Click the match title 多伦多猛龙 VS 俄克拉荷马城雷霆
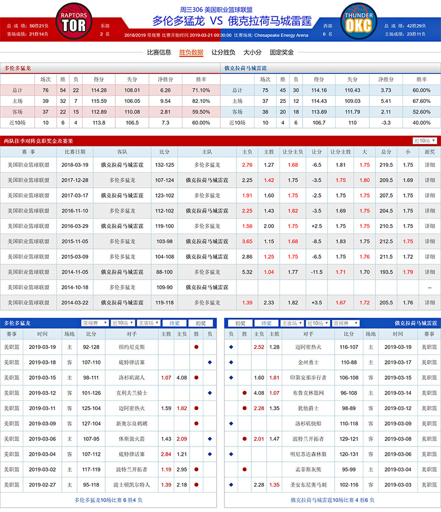Screen dimensions: 441x512 (x=232, y=21)
